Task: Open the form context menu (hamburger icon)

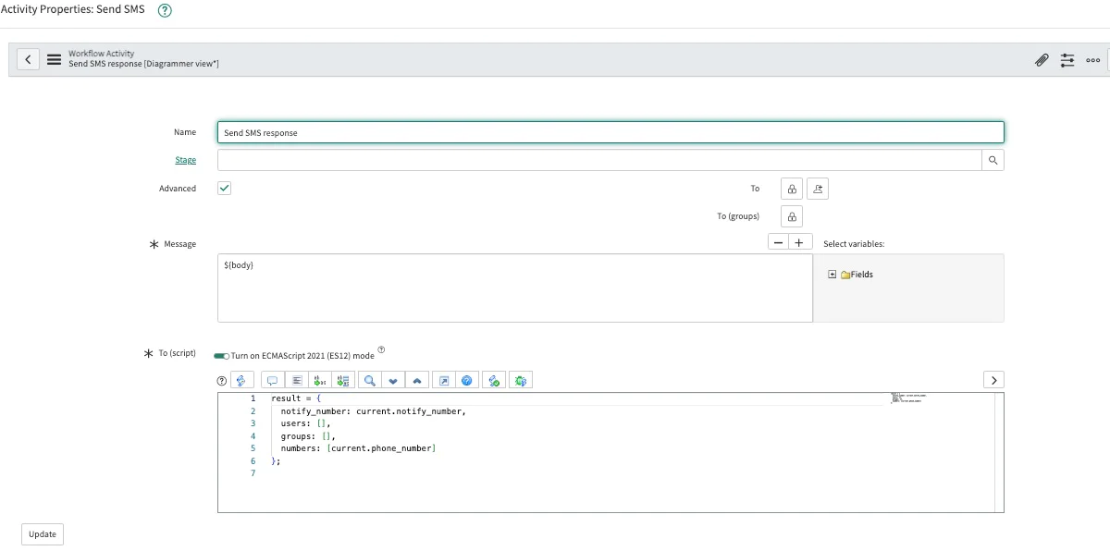Action: tap(55, 59)
